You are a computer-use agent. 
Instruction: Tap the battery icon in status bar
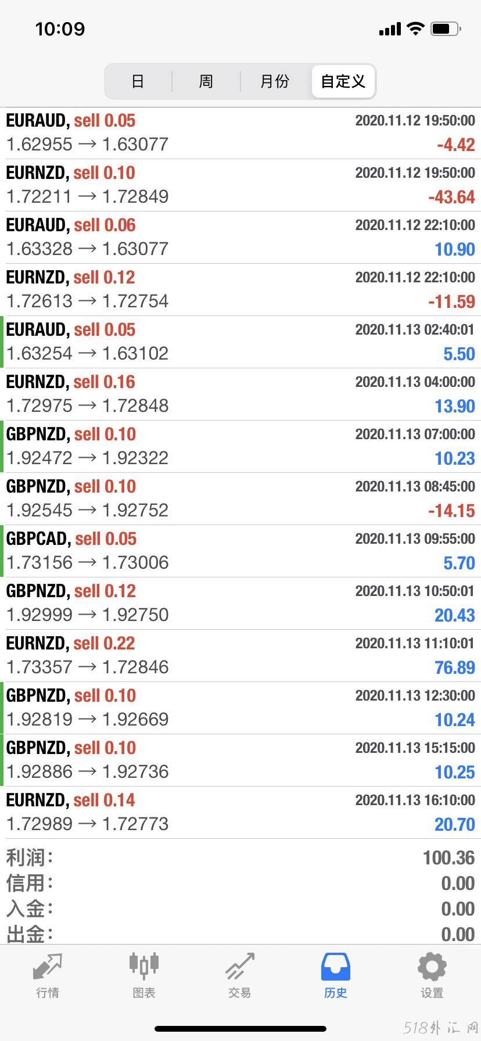(x=446, y=28)
